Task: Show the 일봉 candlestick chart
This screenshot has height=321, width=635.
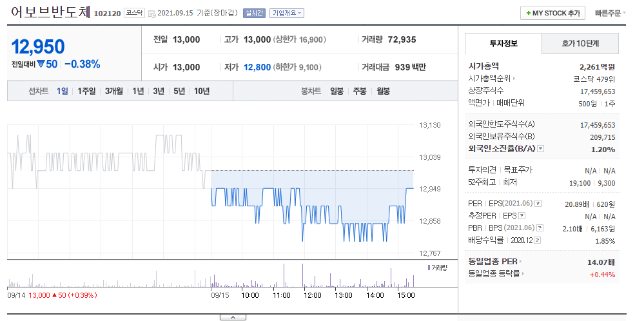Action: click(x=337, y=91)
